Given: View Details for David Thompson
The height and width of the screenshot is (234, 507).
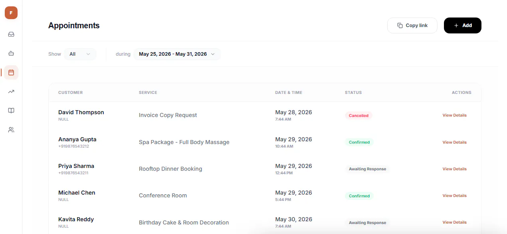Looking at the screenshot, I should 454,115.
